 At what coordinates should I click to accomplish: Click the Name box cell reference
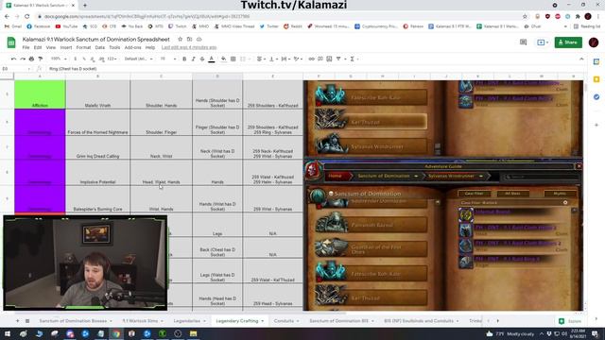(x=15, y=69)
